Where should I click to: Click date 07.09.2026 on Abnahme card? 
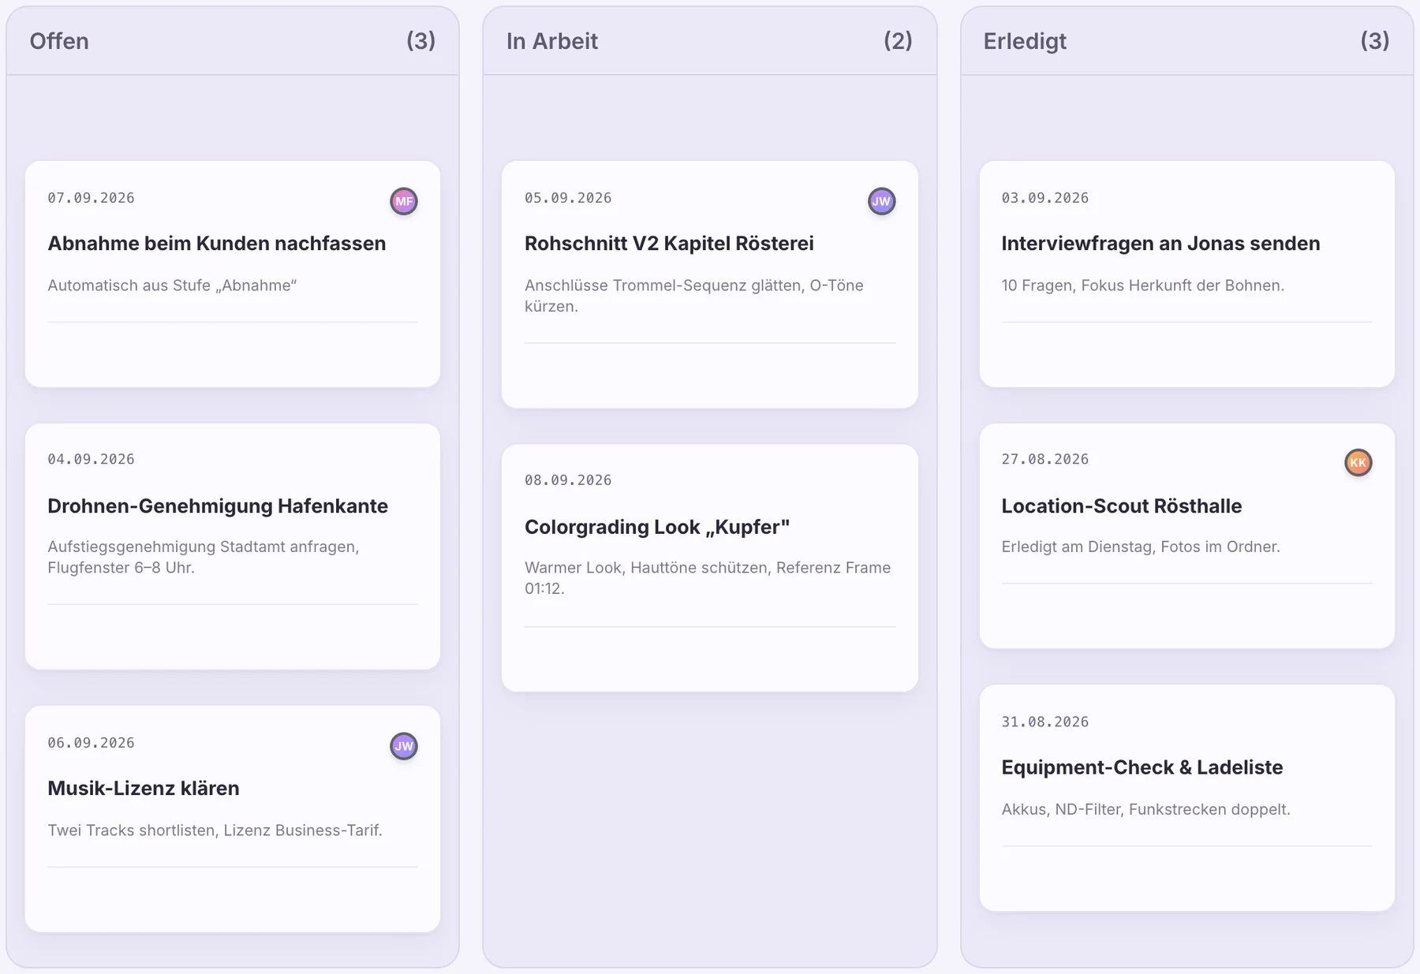click(x=91, y=198)
